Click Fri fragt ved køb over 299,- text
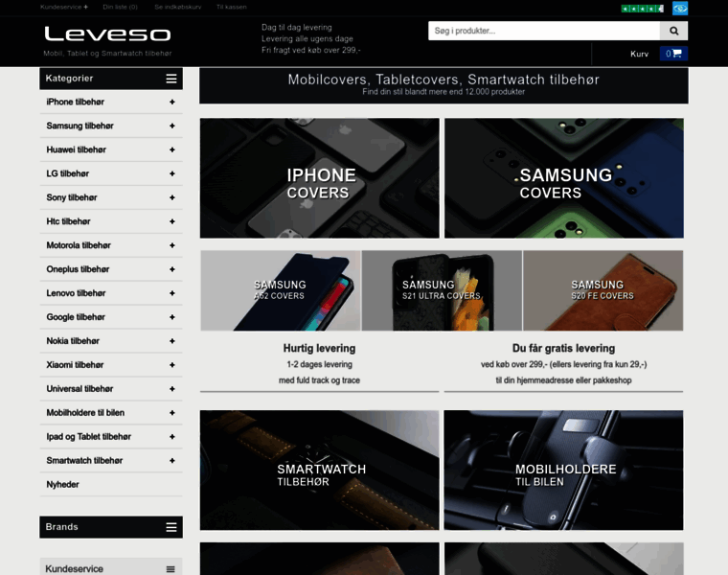 tap(310, 50)
